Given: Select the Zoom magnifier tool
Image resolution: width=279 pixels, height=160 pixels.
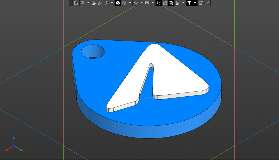Looking at the screenshot, I should [x=83, y=3].
